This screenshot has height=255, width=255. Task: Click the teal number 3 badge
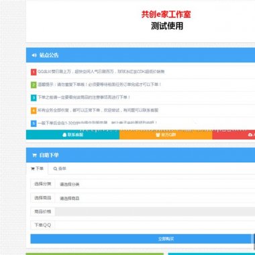34,98
